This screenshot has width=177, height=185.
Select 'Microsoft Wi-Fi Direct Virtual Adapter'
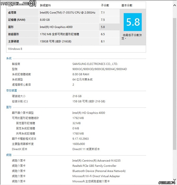(x=96, y=176)
